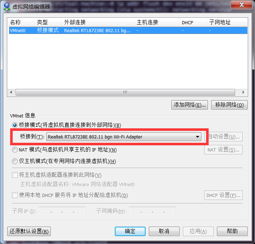Open the bridge-to adapter dropdown

124,137
